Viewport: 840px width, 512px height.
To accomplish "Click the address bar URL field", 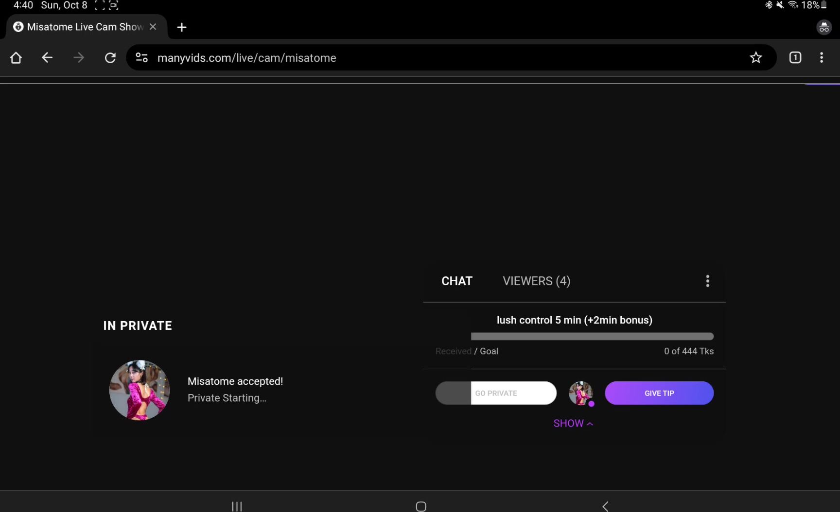I will [x=437, y=58].
